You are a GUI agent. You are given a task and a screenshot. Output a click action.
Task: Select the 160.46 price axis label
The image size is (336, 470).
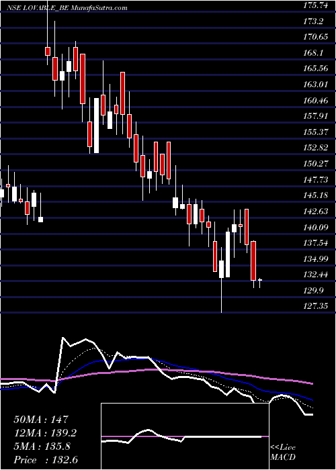[x=314, y=101]
